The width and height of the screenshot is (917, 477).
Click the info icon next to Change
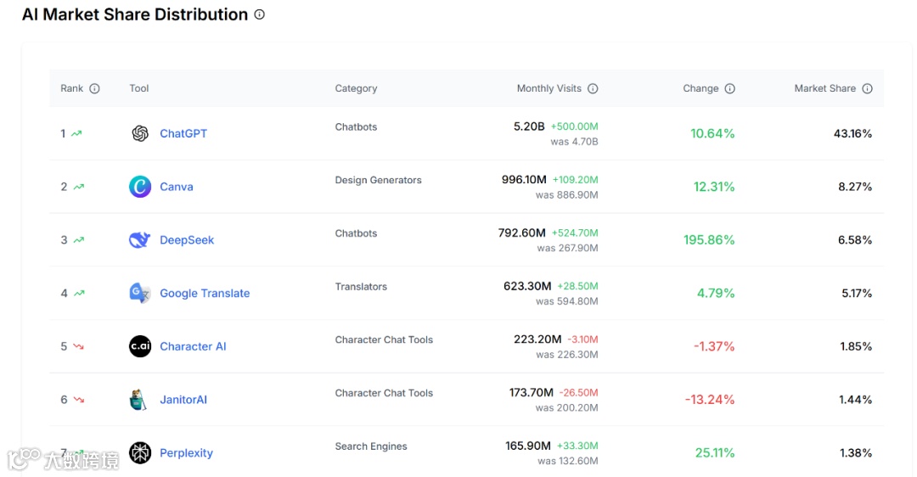pos(729,88)
